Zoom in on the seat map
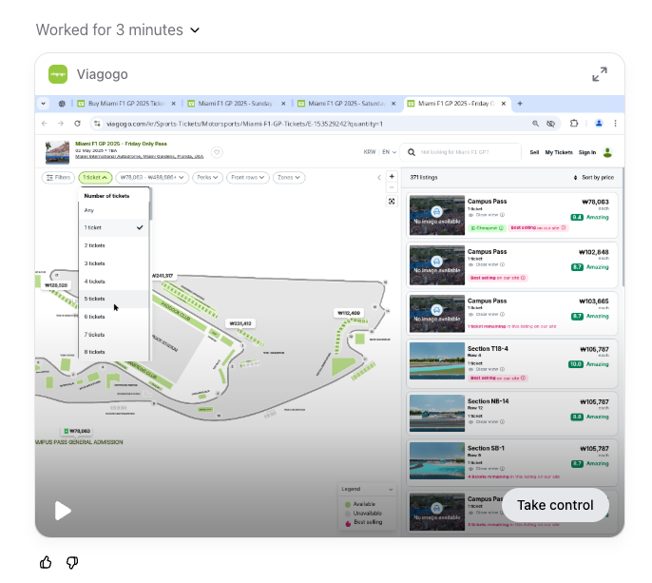Image resolution: width=652 pixels, height=583 pixels. pos(392,177)
